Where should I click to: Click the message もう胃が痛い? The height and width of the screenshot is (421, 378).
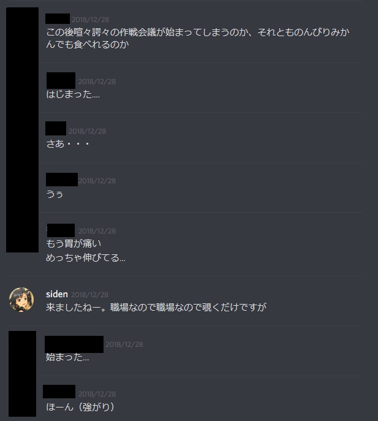(x=74, y=243)
